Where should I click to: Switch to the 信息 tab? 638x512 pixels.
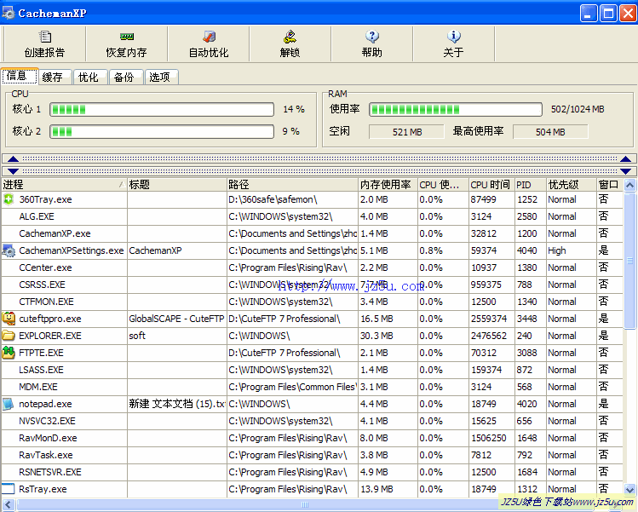pos(20,76)
